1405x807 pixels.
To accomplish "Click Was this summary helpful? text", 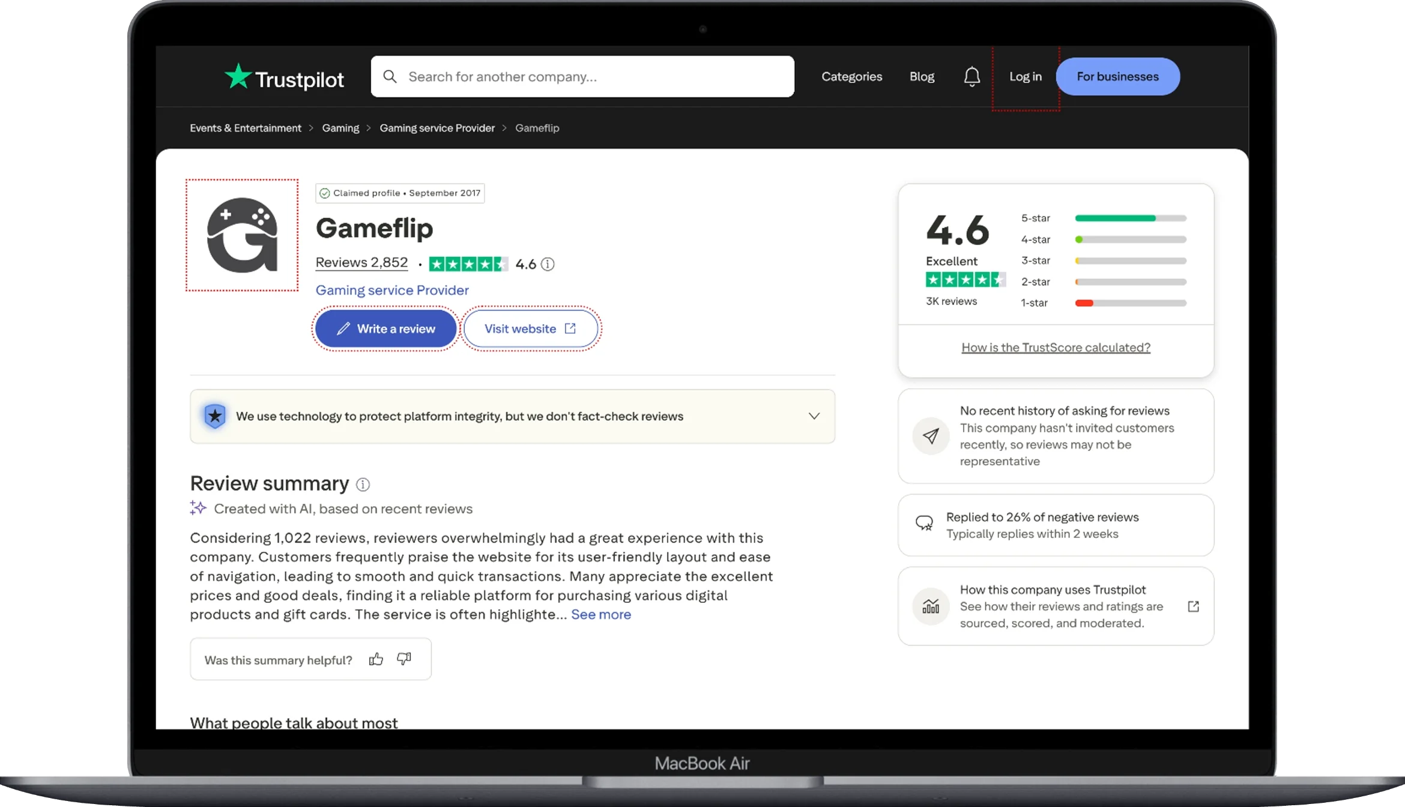I will (x=278, y=660).
